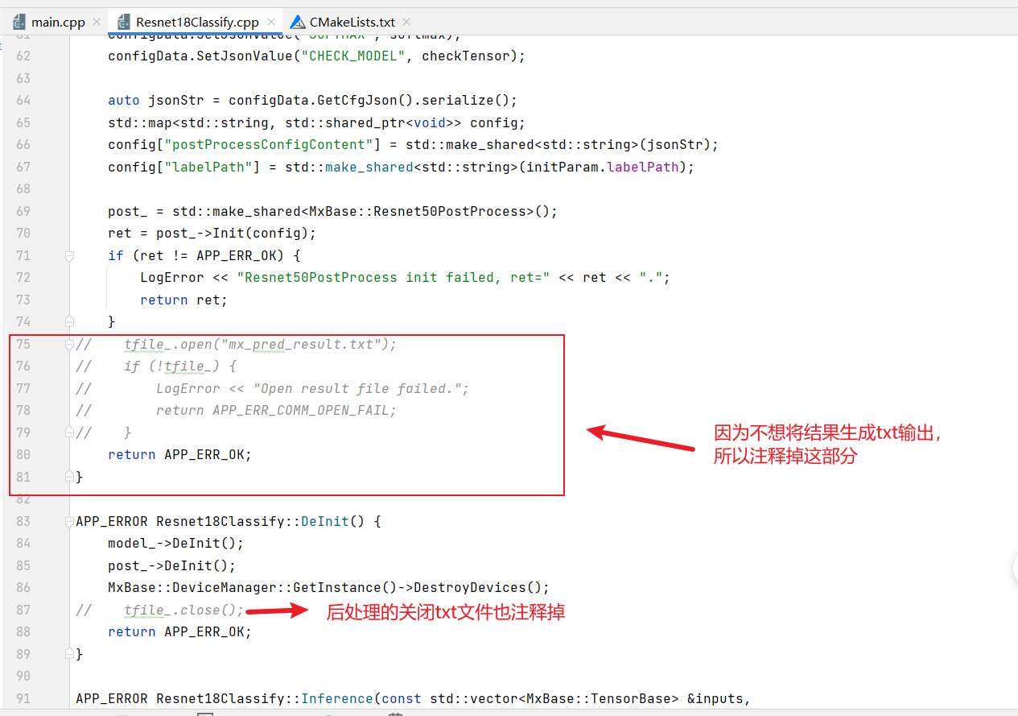Toggle the fold end marker at line 81
The image size is (1018, 716).
tap(69, 477)
